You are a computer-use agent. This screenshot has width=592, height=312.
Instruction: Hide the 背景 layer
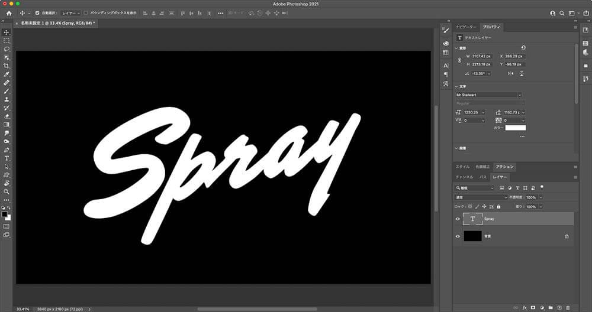click(x=458, y=236)
